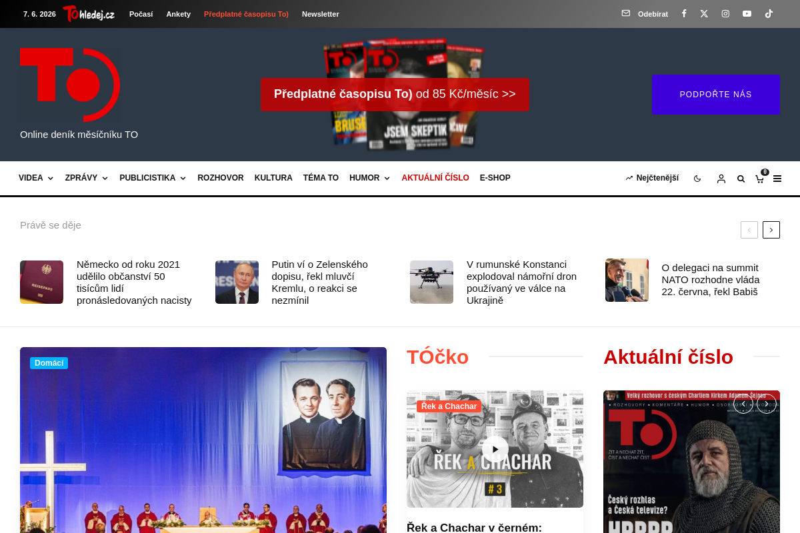Toggle dark mode moon icon
This screenshot has height=533, width=800.
click(697, 179)
